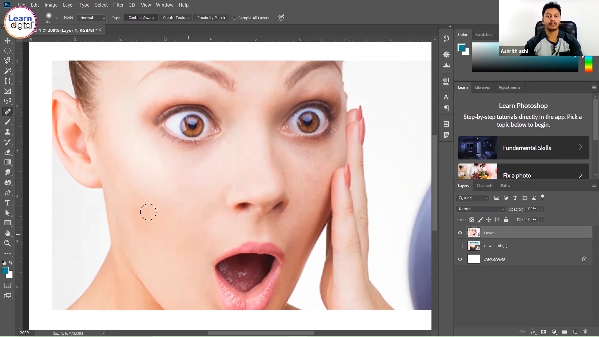The height and width of the screenshot is (337, 599).
Task: Select the Frame tool
Action: point(7,91)
